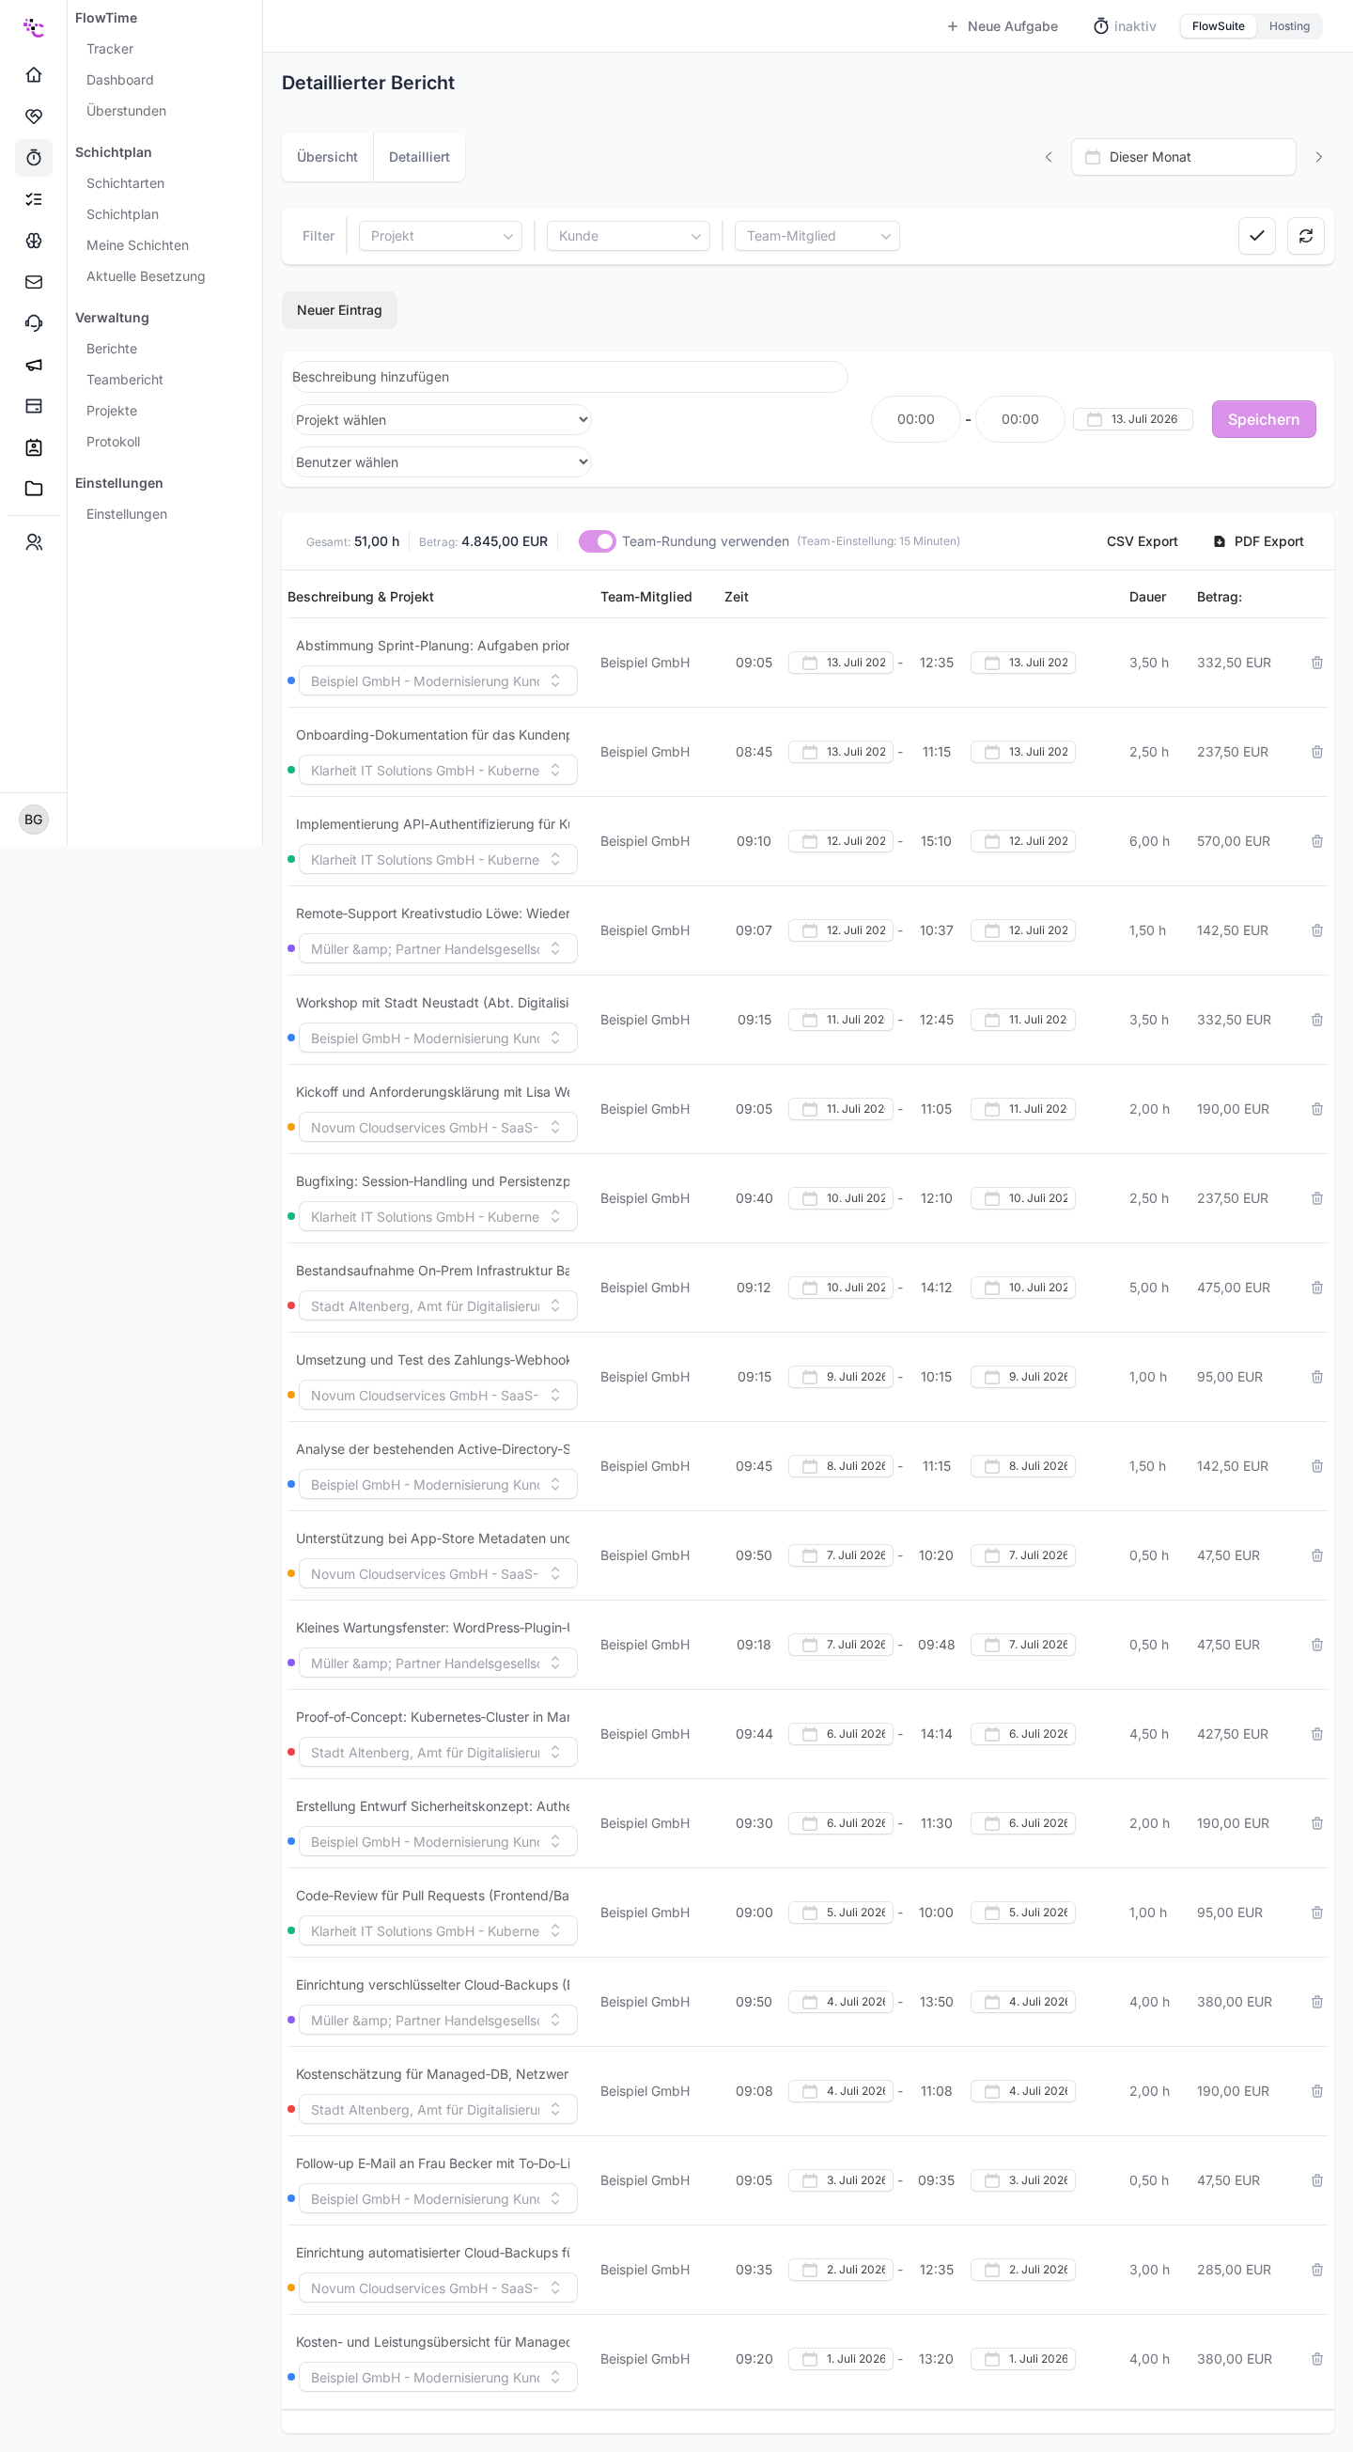Click the brain icon in sidebar
Screen dimensions: 1353x2452
click(33, 240)
